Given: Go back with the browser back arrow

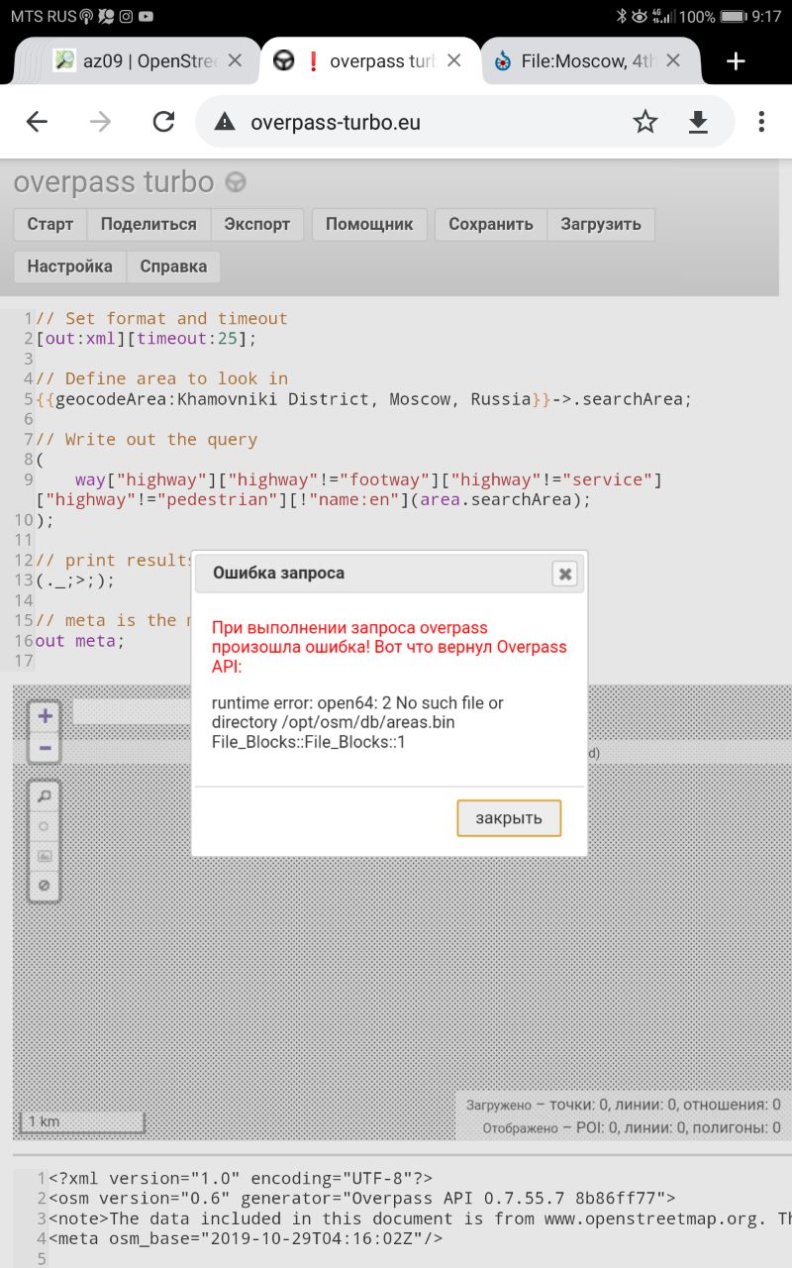Looking at the screenshot, I should coord(37,122).
